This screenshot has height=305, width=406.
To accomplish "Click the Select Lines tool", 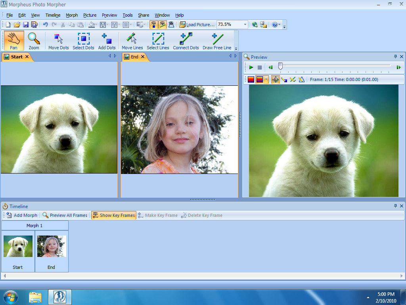I will tap(158, 41).
